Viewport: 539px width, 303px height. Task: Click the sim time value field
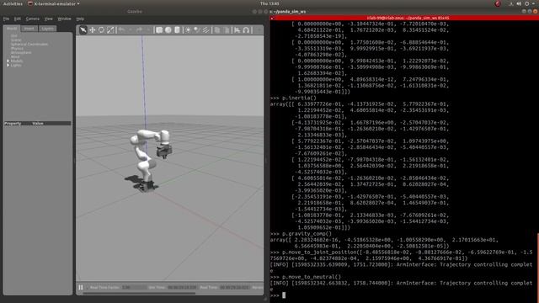point(182,287)
